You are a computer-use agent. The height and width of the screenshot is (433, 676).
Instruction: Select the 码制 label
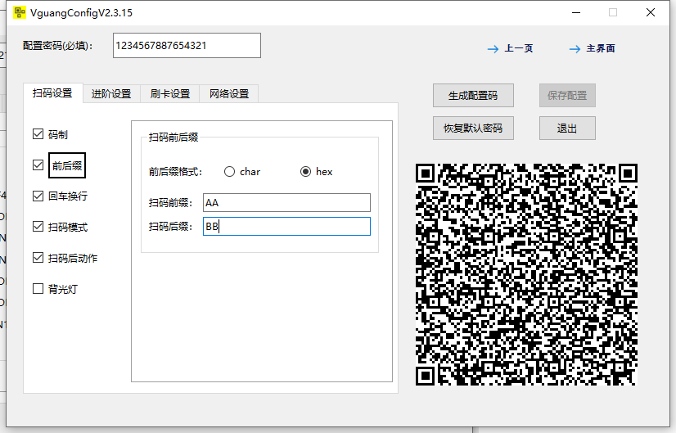pyautogui.click(x=58, y=134)
